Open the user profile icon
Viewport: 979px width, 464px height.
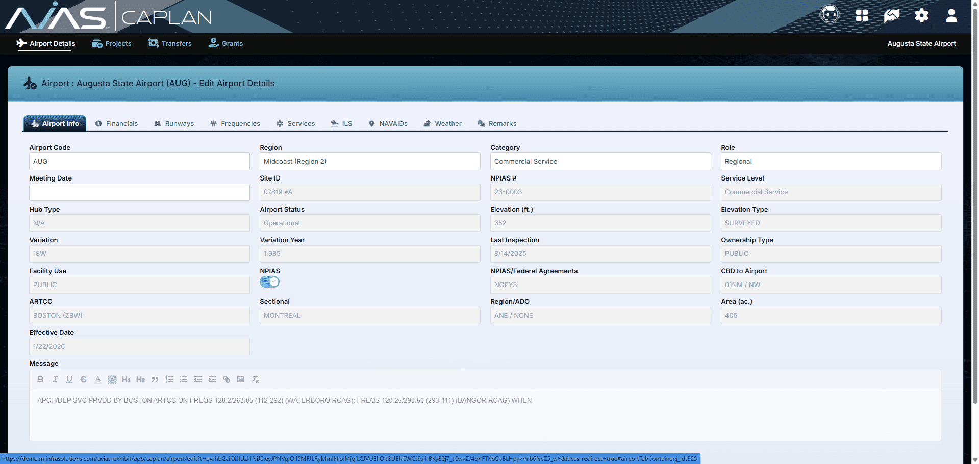951,16
